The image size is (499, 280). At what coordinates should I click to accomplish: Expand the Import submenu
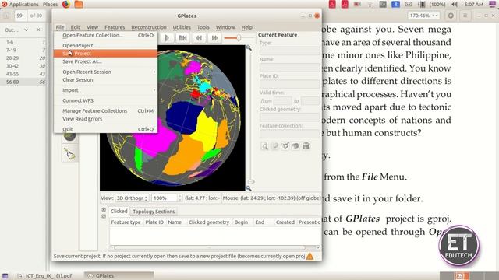click(x=105, y=90)
